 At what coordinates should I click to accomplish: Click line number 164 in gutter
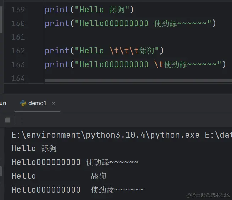18,78
